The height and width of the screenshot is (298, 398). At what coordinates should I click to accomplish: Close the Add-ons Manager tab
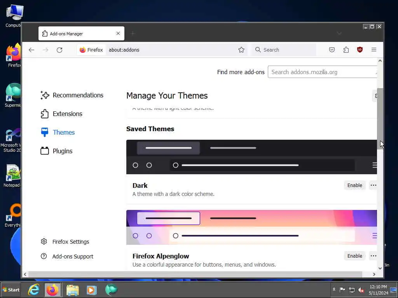click(x=118, y=33)
